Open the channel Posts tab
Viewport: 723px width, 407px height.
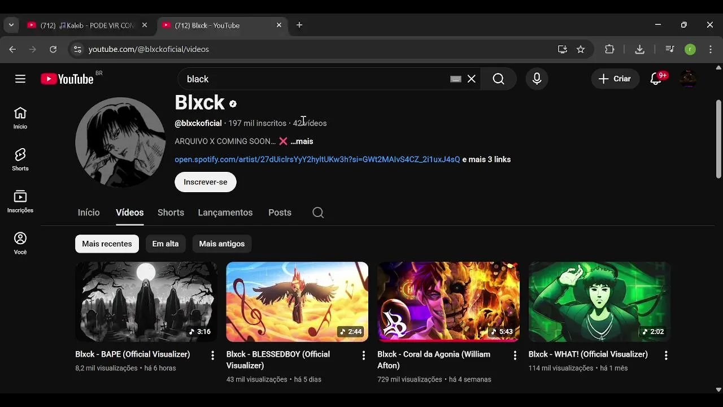(x=280, y=213)
